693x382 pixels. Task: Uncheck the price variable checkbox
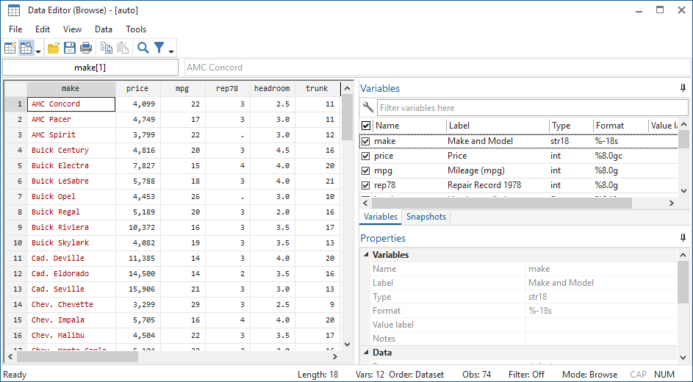pos(365,156)
